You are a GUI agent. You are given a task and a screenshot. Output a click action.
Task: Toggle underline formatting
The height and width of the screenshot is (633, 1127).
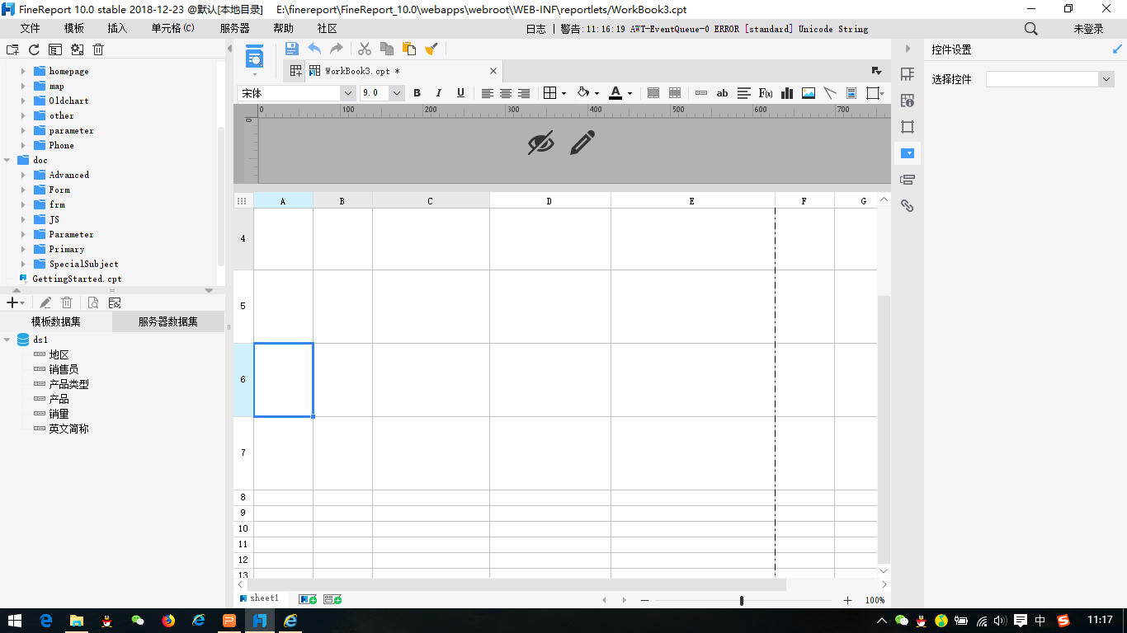460,93
